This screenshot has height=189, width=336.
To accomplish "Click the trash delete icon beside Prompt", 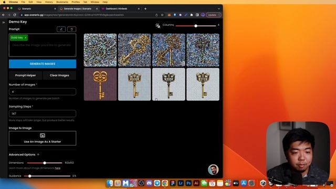I will pyautogui.click(x=72, y=29).
